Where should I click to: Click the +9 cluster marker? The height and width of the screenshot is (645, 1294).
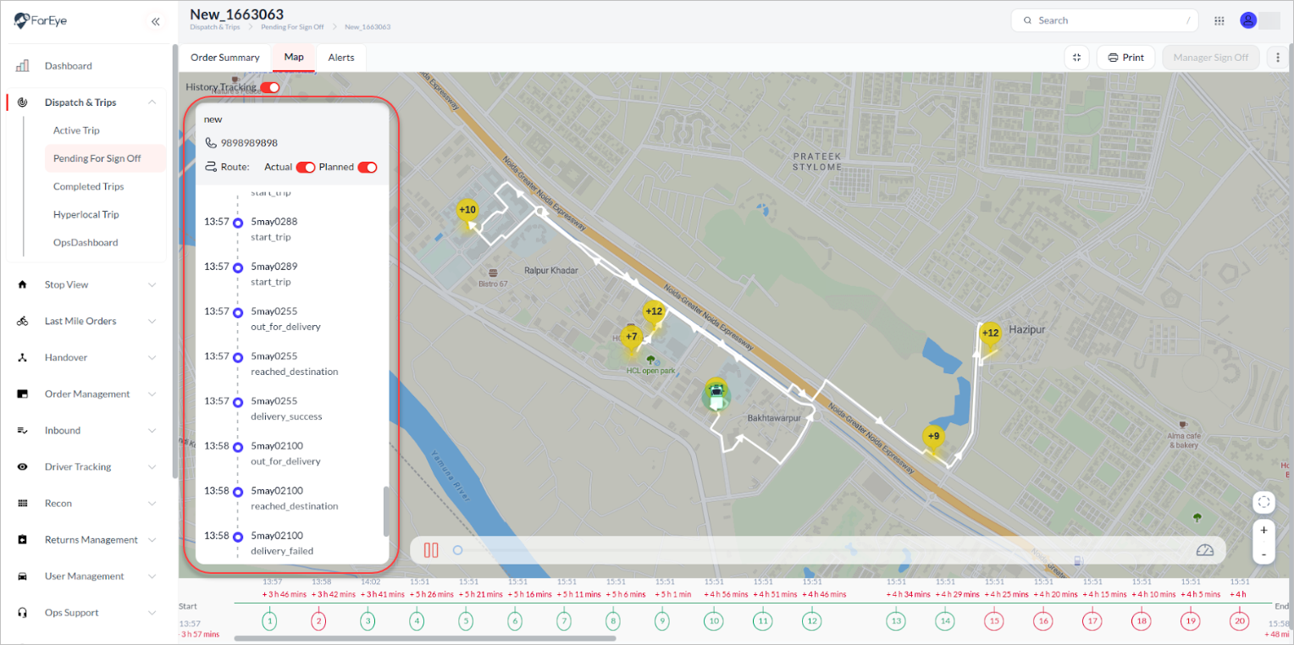933,437
